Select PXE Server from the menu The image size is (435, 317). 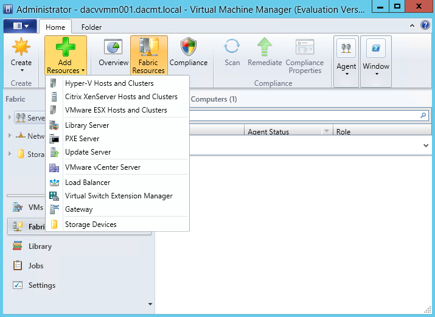pyautogui.click(x=117, y=138)
